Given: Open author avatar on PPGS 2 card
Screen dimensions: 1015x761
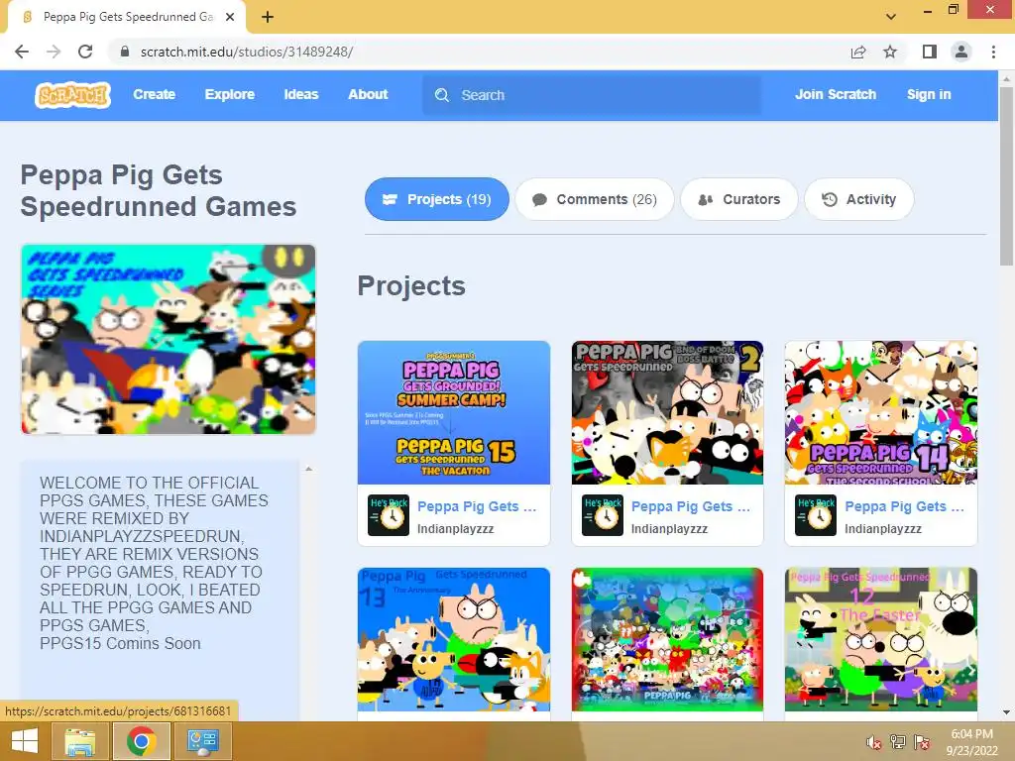Looking at the screenshot, I should [602, 515].
